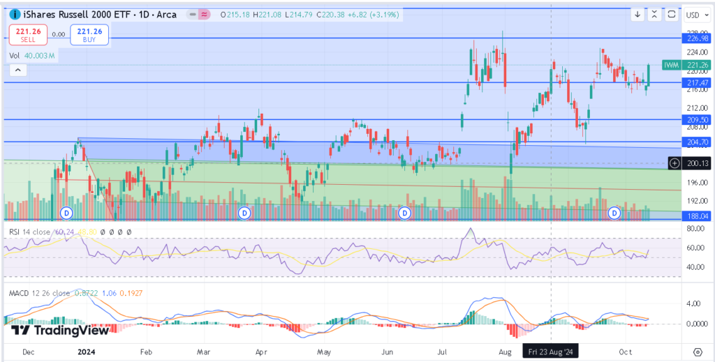Viewport: 715px width, 362px height.
Task: Collapse pane with the inward chevrons icon
Action: (x=654, y=15)
